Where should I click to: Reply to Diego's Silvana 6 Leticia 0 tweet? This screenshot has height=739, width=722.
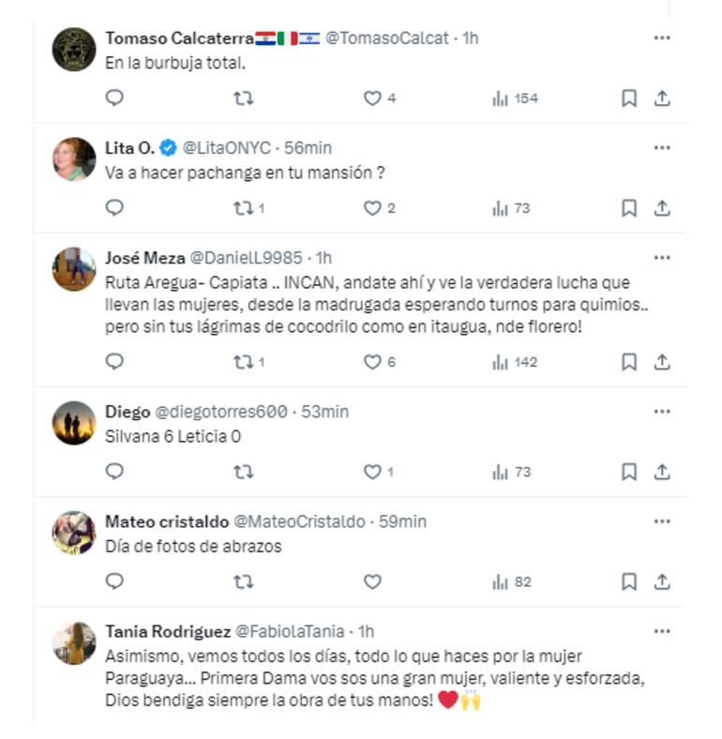114,472
